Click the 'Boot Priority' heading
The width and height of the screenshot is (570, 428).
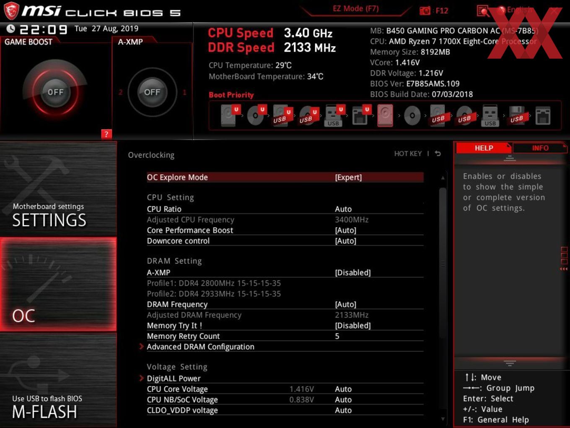coord(231,95)
